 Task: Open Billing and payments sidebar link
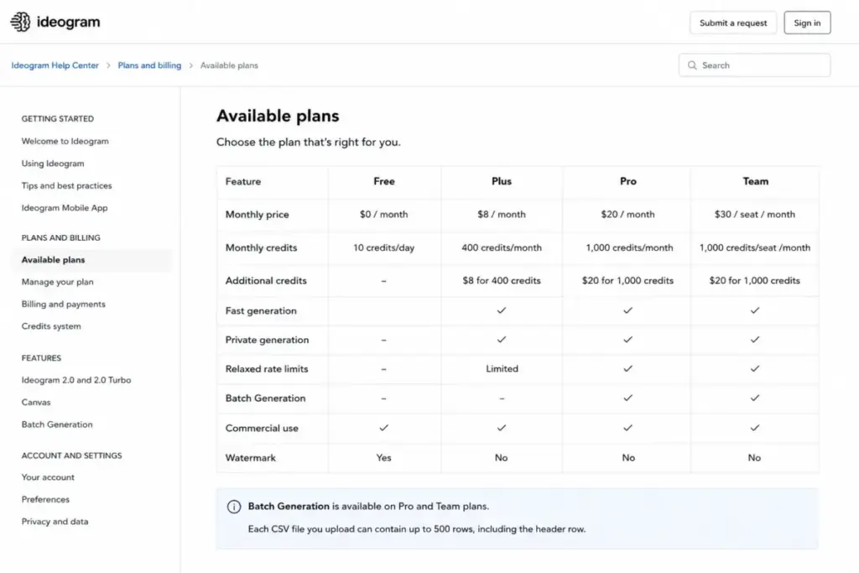(64, 304)
